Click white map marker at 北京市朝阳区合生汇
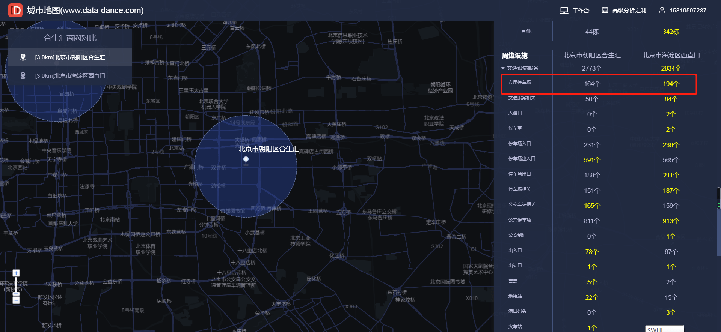Image resolution: width=721 pixels, height=332 pixels. [246, 160]
